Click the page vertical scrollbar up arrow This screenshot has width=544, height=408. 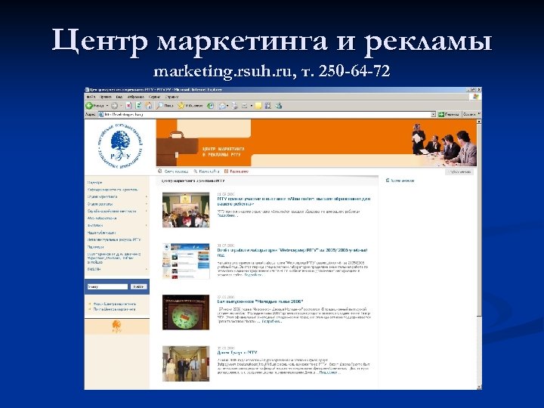(x=479, y=122)
